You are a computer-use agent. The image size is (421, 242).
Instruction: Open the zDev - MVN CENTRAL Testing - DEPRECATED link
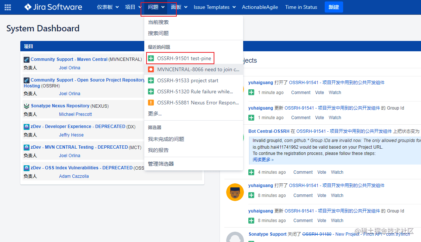(79, 147)
